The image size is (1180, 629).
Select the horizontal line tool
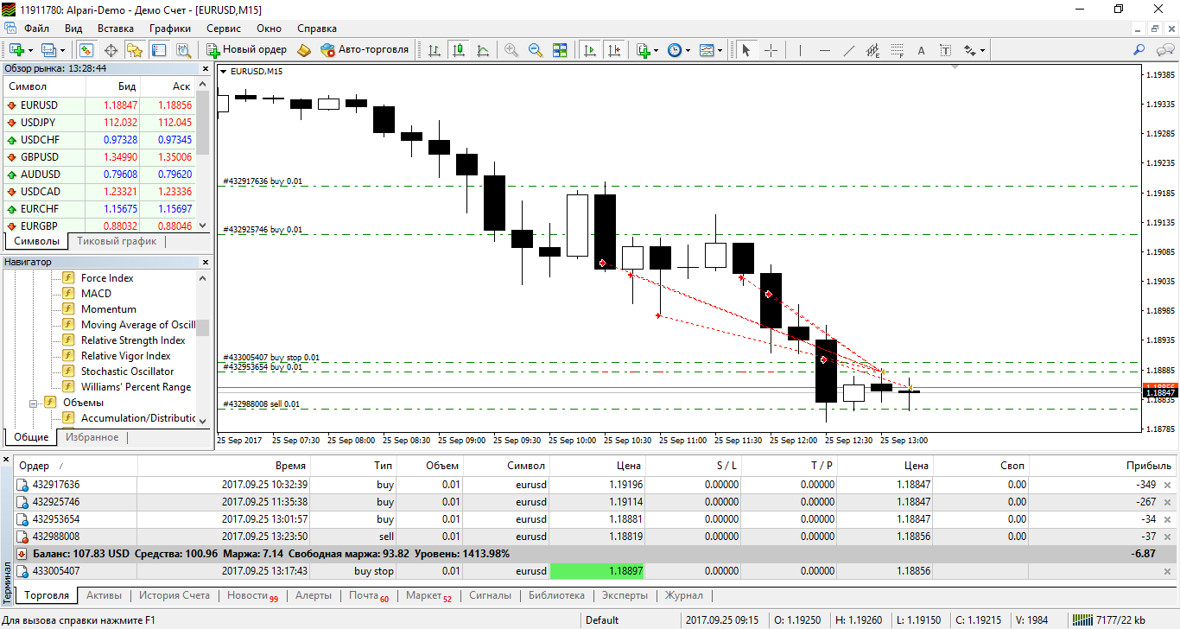(x=825, y=50)
